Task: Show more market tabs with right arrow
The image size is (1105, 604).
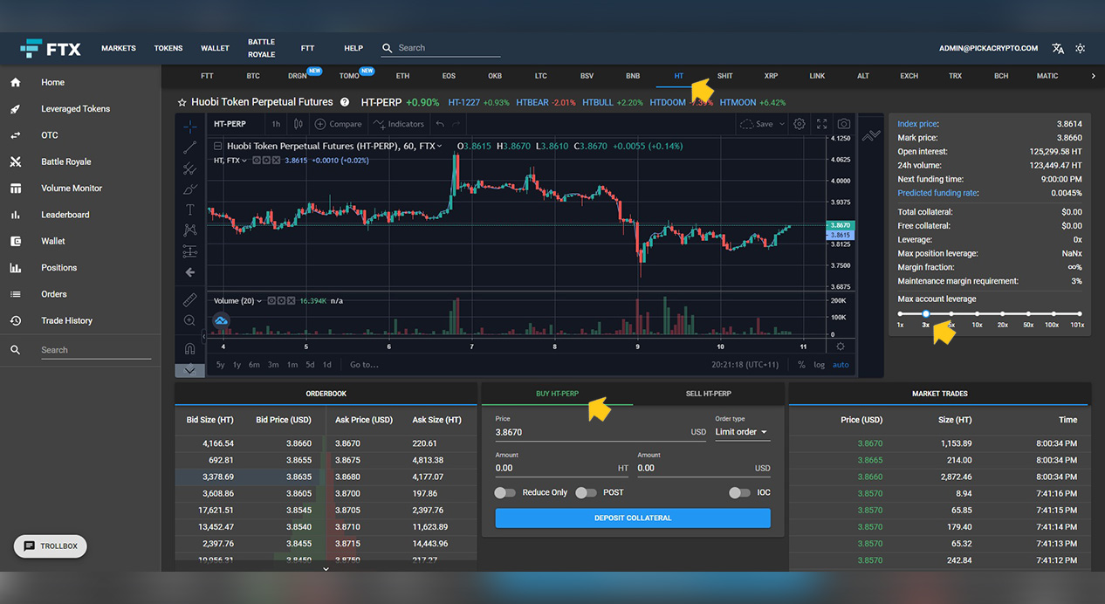Action: [1093, 76]
